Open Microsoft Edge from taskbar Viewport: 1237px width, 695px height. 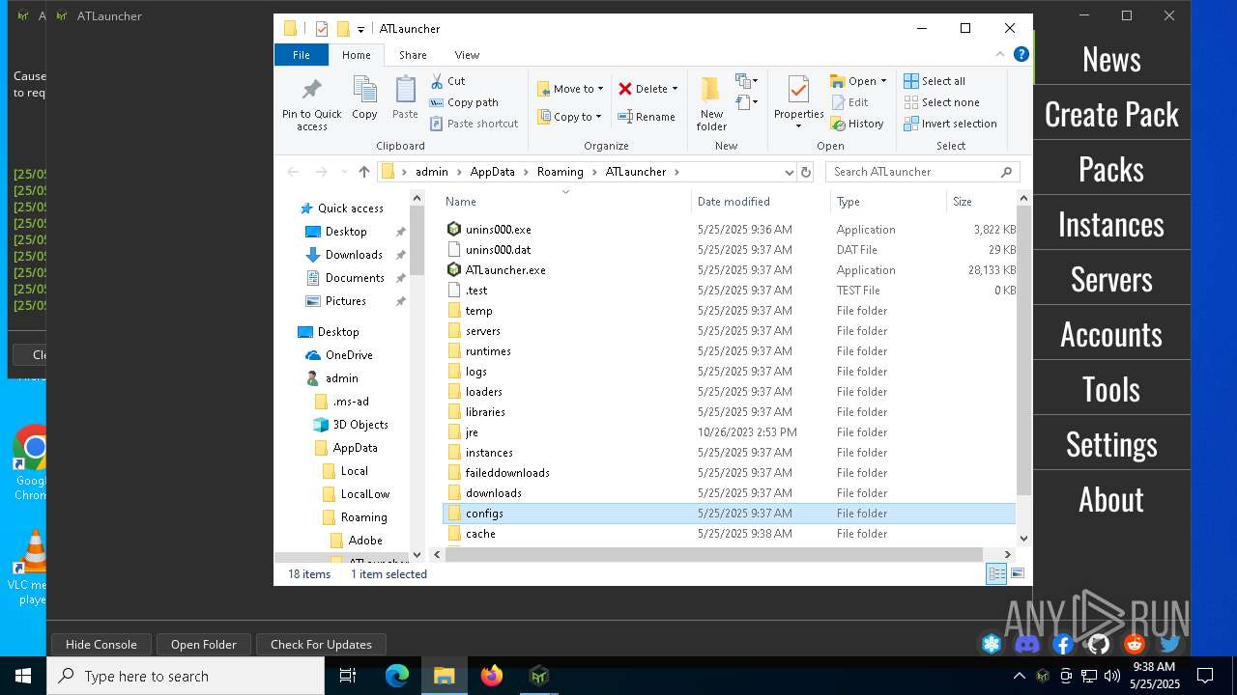coord(397,676)
